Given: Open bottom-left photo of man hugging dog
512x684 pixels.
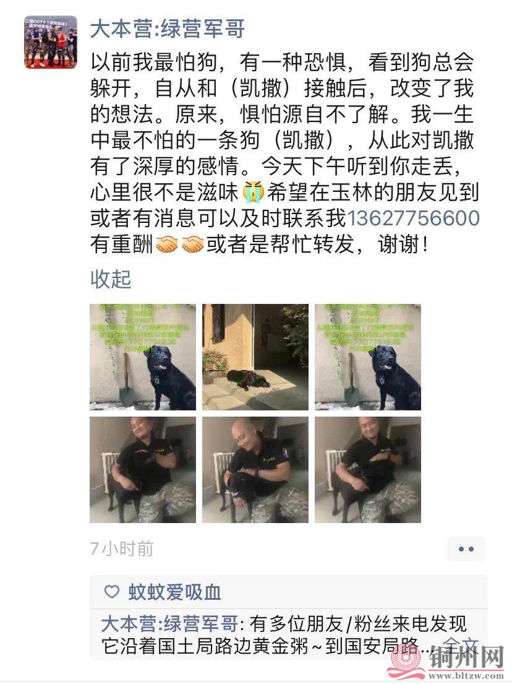Looking at the screenshot, I should (143, 470).
